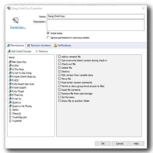This screenshot has height=153, width=153.
Task: Switch to the Revision Numbers tab
Action: coord(39,46)
